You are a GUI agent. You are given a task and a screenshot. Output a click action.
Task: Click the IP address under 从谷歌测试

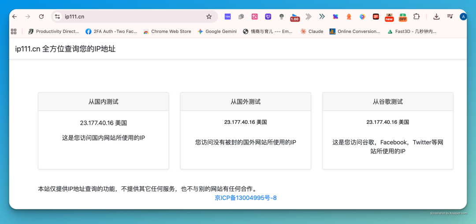coord(388,122)
